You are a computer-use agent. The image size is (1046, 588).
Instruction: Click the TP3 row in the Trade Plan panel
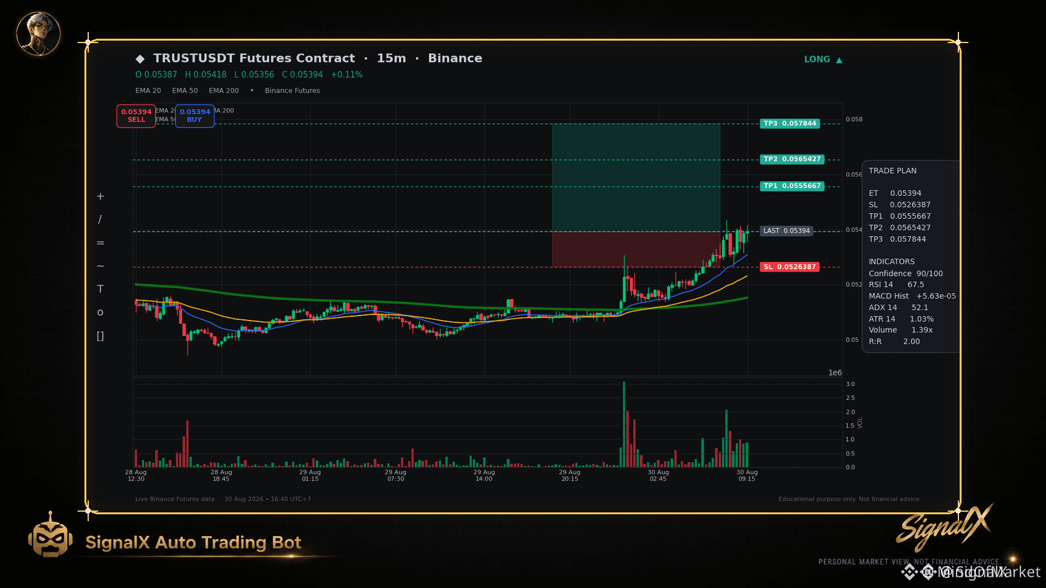click(897, 239)
